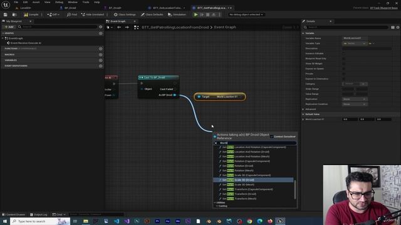Click the action list vertical scrollbar
Image resolution: width=401 pixels, height=225 pixels.
pos(295,189)
